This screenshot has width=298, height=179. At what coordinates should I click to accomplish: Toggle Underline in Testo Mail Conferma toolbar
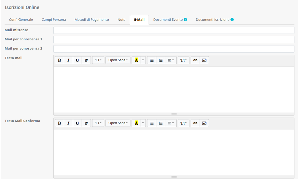[77, 123]
